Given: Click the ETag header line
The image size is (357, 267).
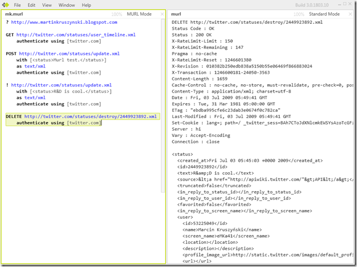Looking at the screenshot, I should (226, 110).
